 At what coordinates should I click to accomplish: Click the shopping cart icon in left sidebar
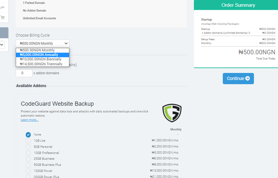pos(3,17)
